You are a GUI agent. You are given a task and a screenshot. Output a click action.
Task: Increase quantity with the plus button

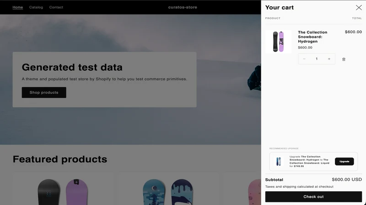pyautogui.click(x=329, y=59)
